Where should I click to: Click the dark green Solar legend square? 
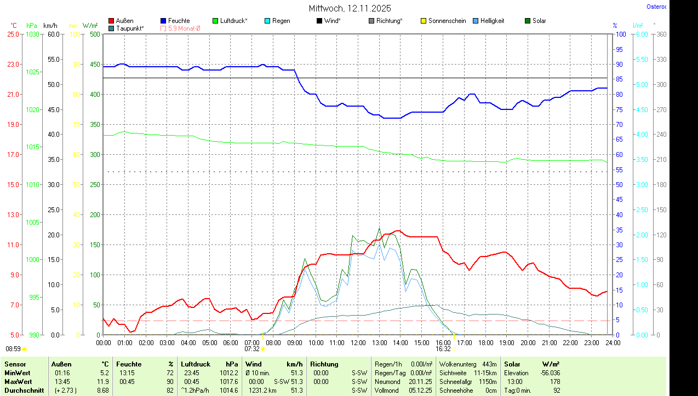(x=528, y=21)
